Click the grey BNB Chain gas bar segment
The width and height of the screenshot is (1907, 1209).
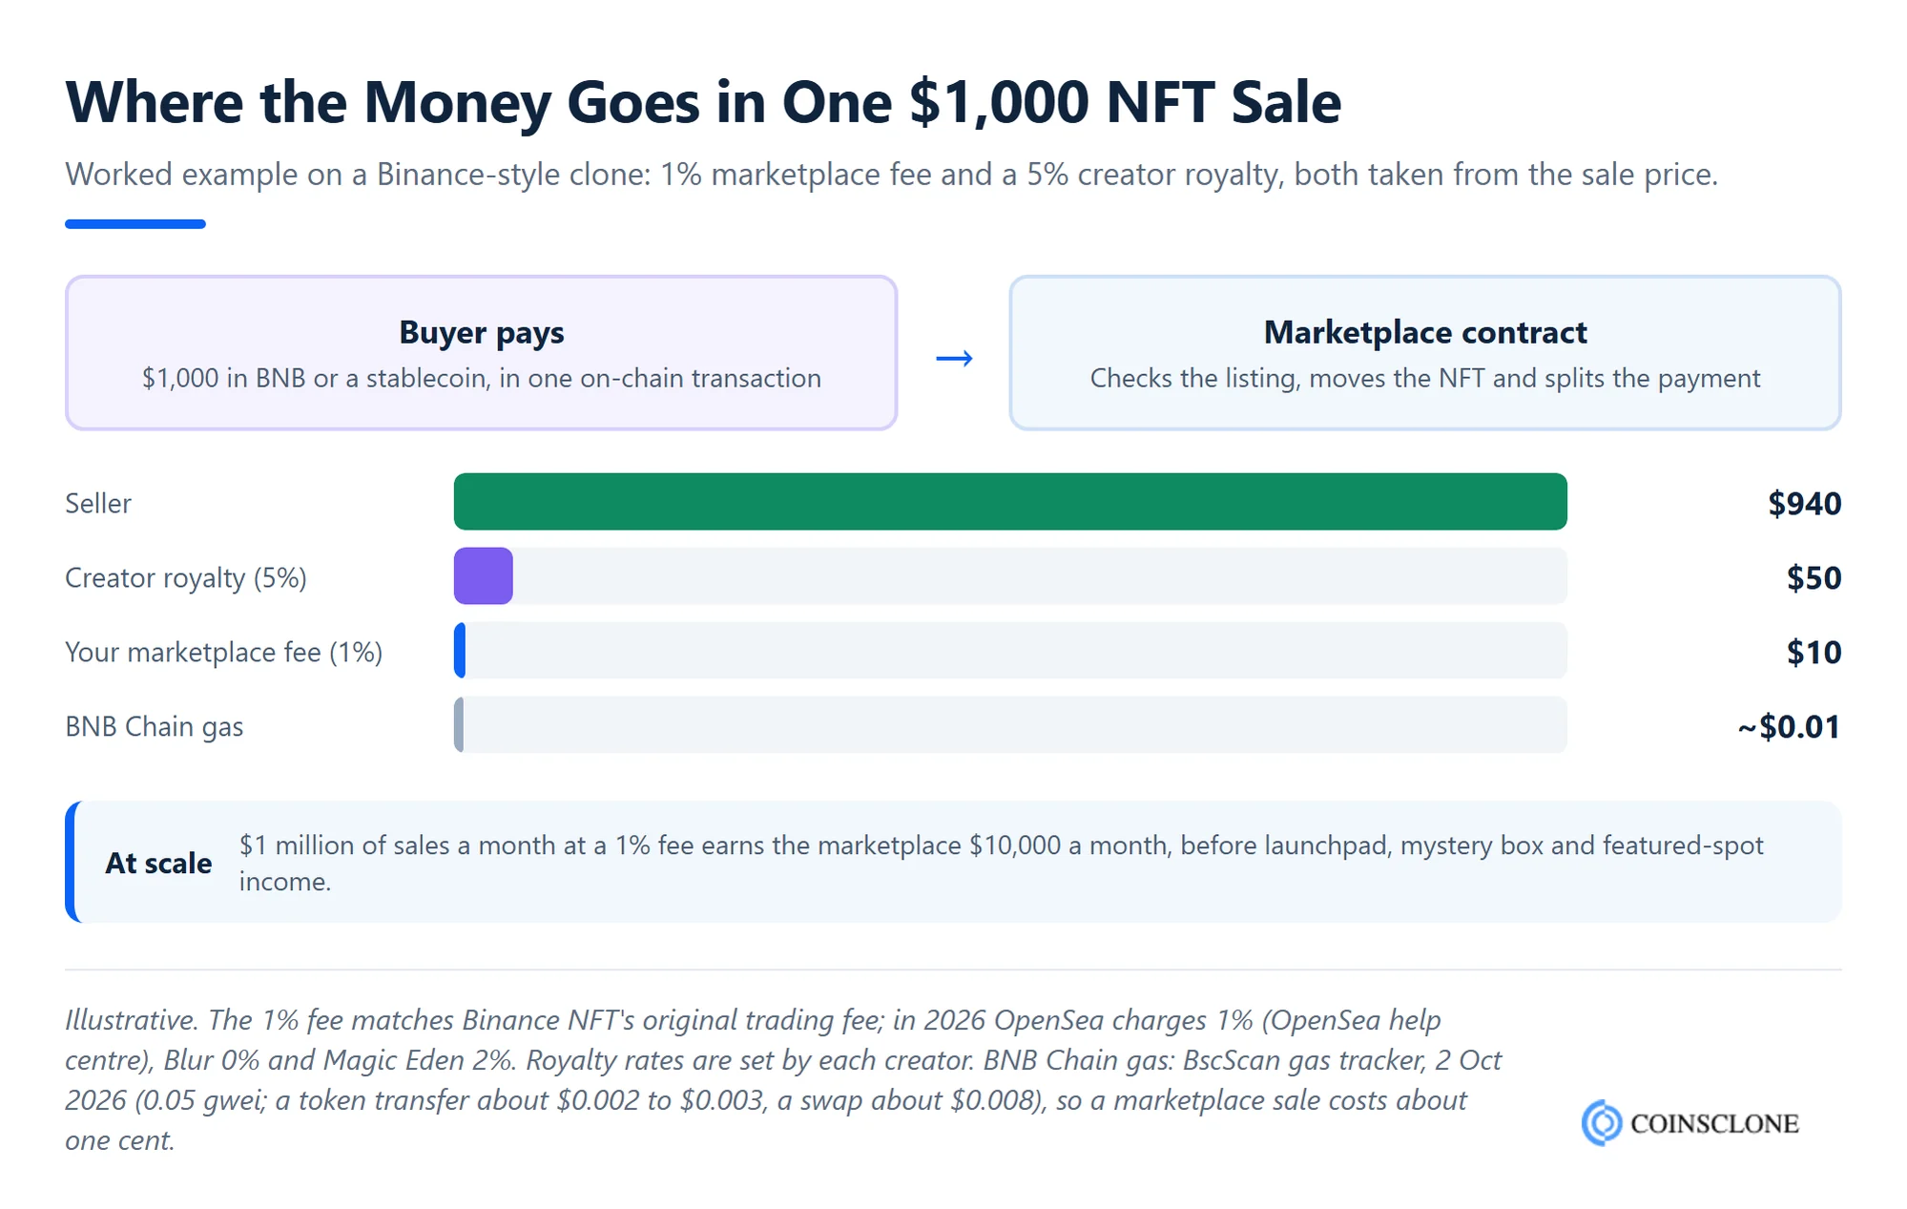tap(459, 725)
